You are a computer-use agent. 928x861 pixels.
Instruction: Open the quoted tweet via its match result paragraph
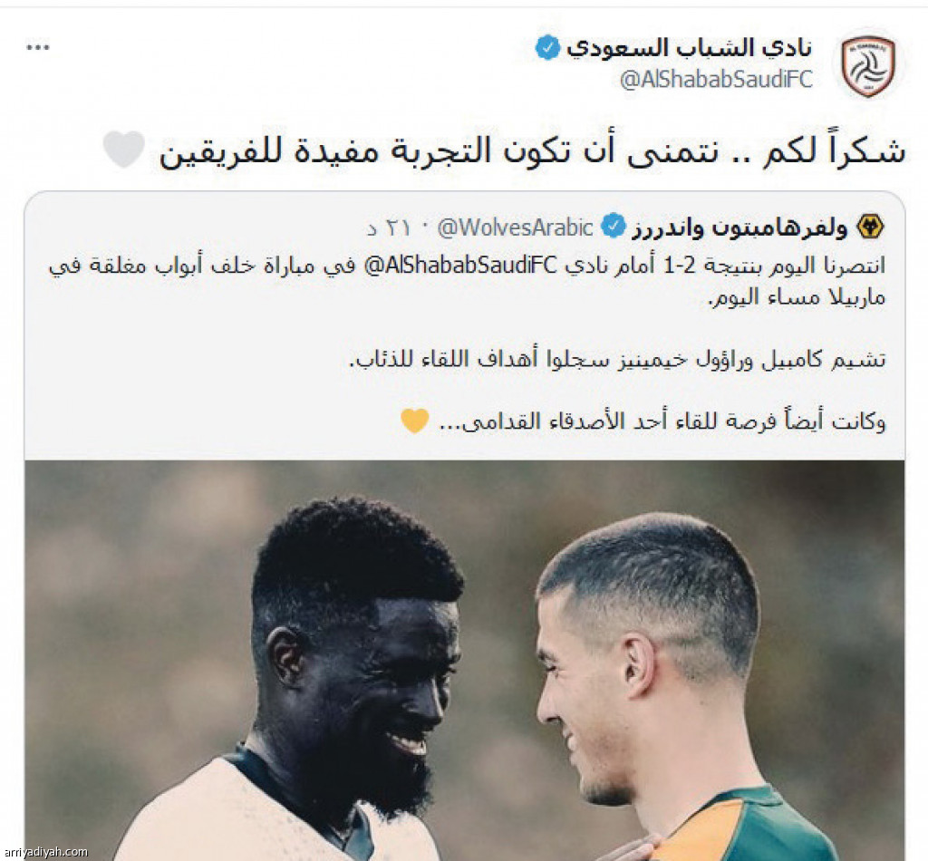467,281
